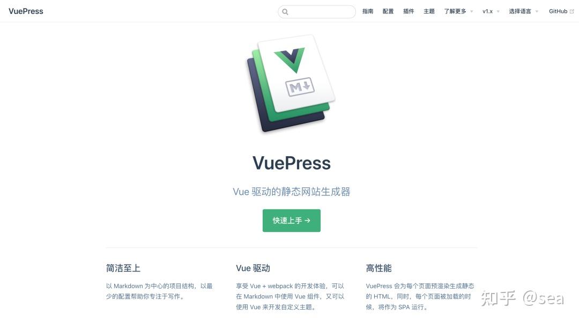
Task: Open the v1.x version dropdown
Action: [491, 11]
